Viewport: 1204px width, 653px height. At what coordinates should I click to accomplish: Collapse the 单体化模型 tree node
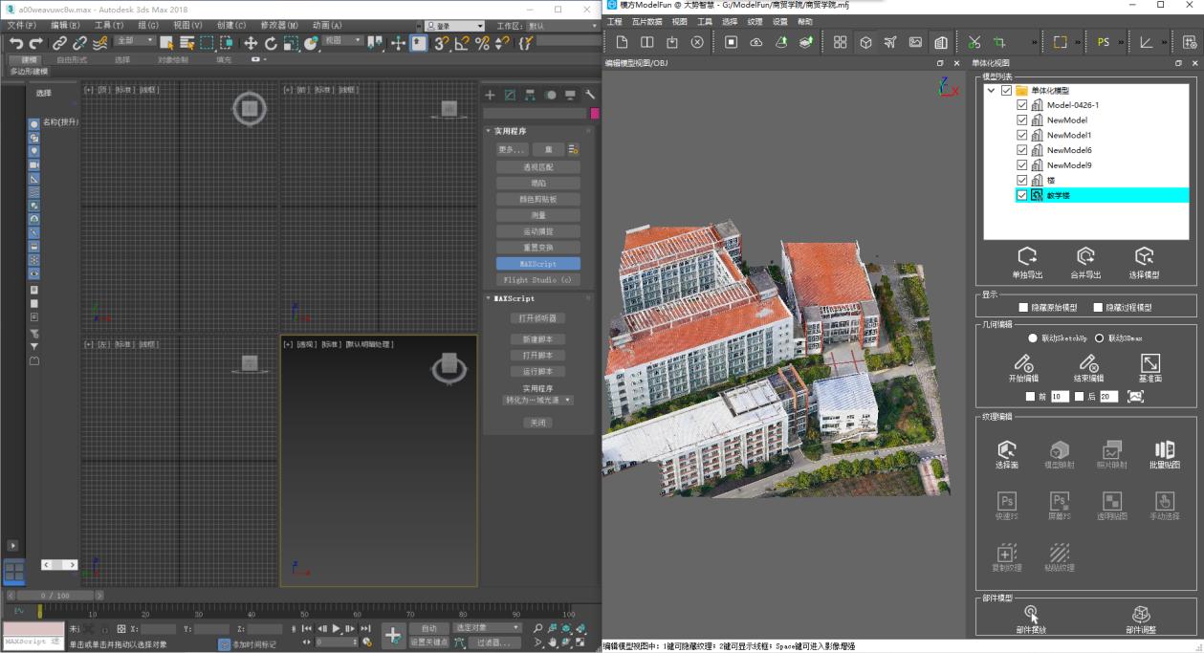[993, 91]
